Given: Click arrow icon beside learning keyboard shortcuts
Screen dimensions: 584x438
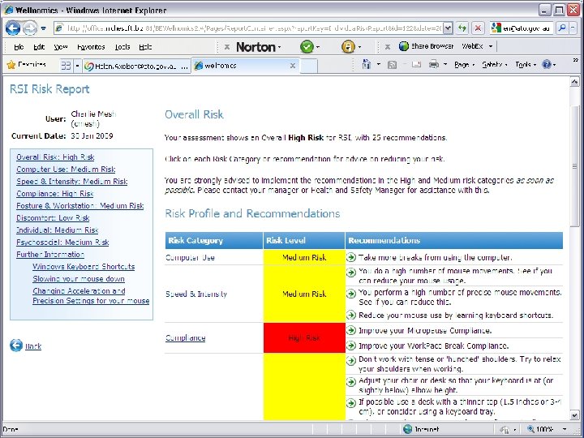Looking at the screenshot, I should [x=351, y=315].
